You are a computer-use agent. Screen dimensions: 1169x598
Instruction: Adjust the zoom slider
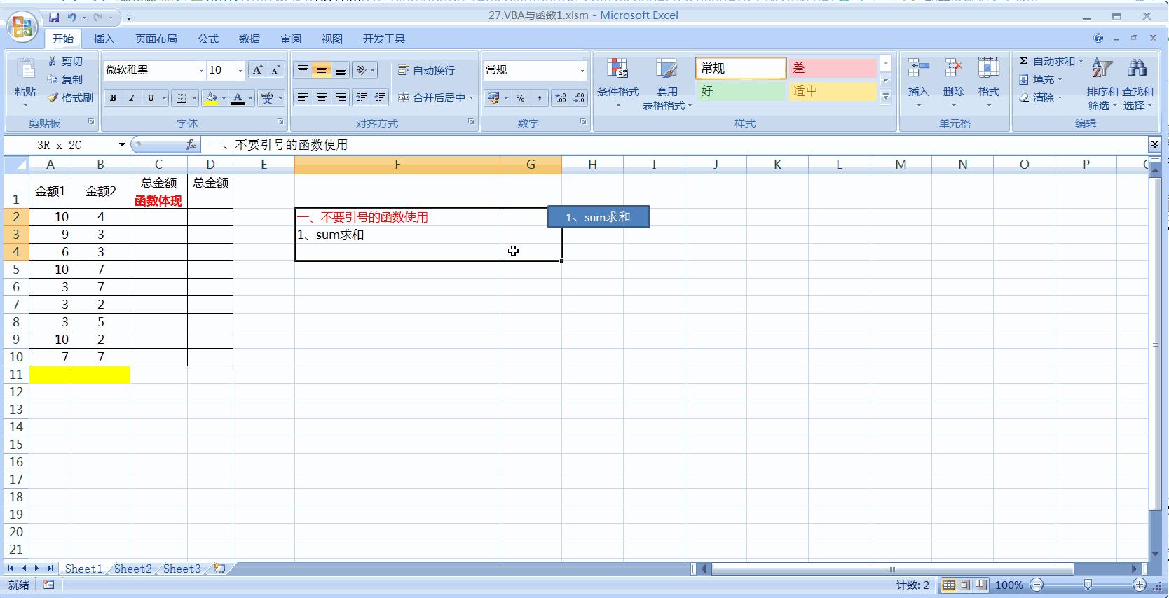click(x=1088, y=585)
